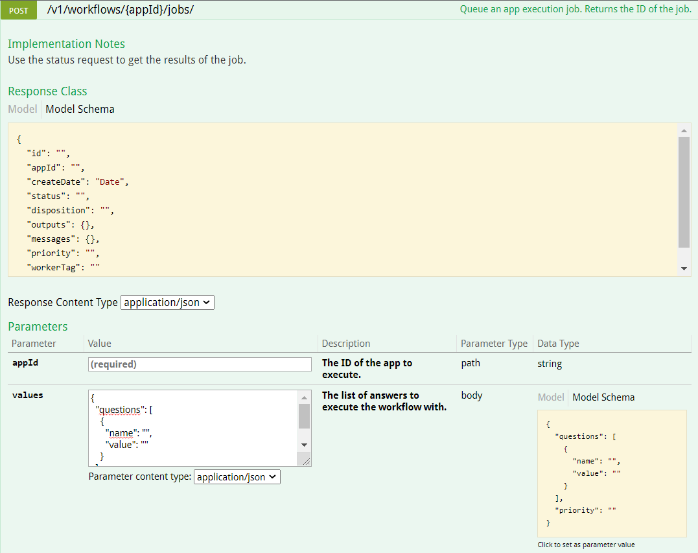This screenshot has height=553, width=698.
Task: Click the arrow on Response Content Type selector
Action: 205,302
